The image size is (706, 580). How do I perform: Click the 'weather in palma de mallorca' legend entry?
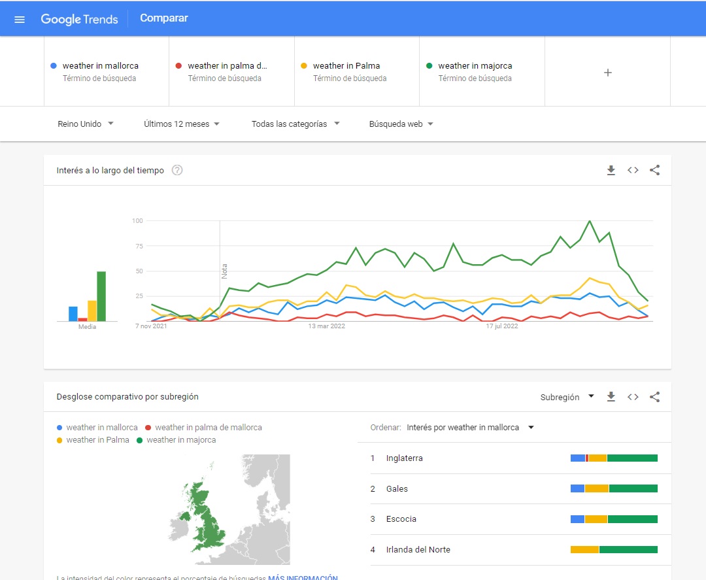click(203, 428)
